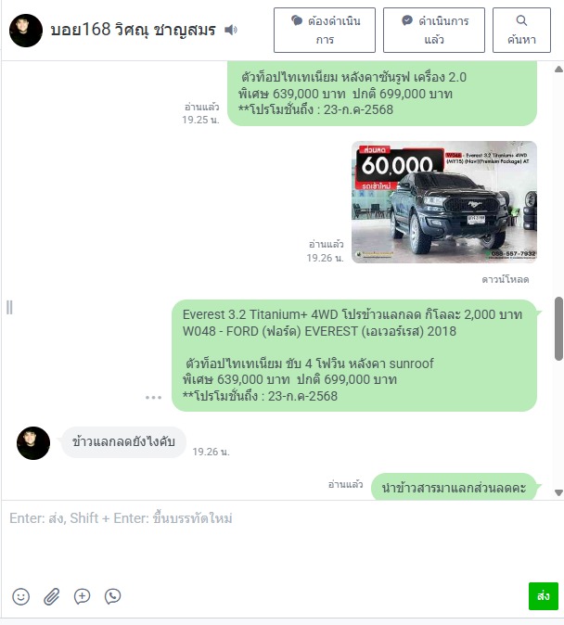Open the Ford Everest promo image

click(x=444, y=202)
